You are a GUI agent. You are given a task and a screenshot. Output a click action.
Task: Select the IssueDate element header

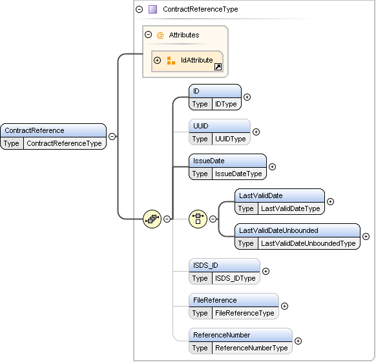click(227, 161)
